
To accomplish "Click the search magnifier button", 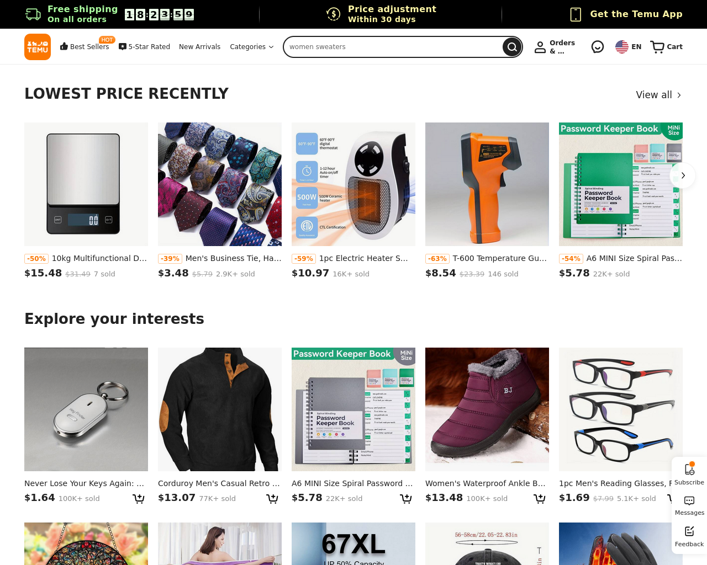I will [512, 47].
